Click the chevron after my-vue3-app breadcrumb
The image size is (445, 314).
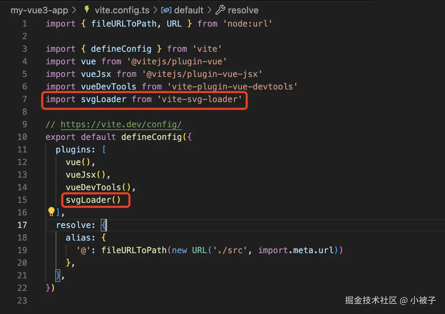coord(74,10)
